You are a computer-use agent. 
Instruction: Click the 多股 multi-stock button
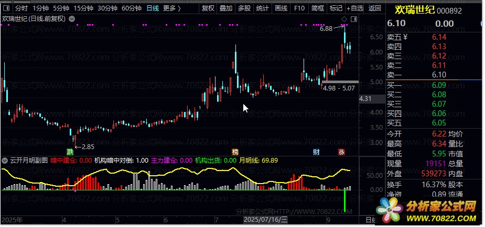[244, 8]
